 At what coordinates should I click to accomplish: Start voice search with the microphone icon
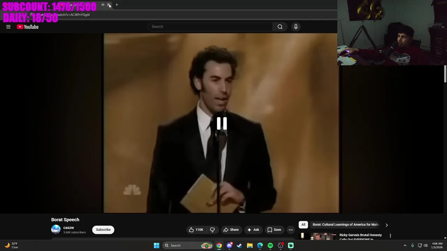click(296, 26)
